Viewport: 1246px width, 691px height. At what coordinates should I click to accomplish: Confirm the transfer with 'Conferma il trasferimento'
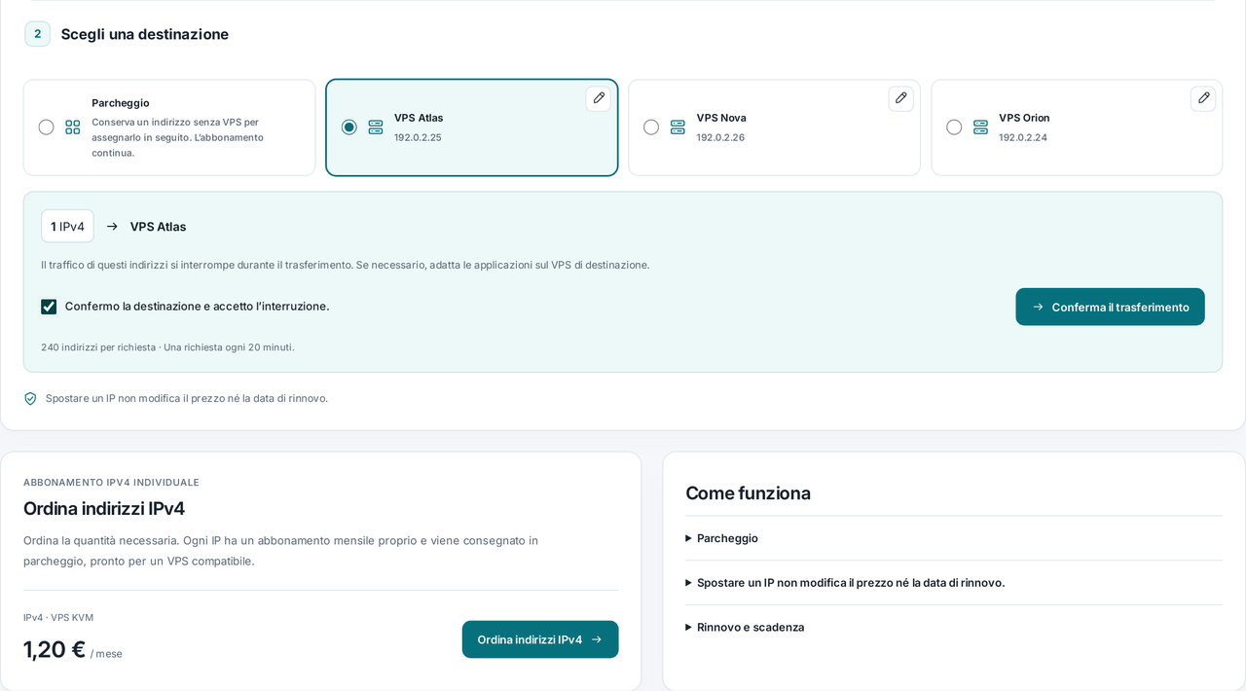click(x=1110, y=307)
